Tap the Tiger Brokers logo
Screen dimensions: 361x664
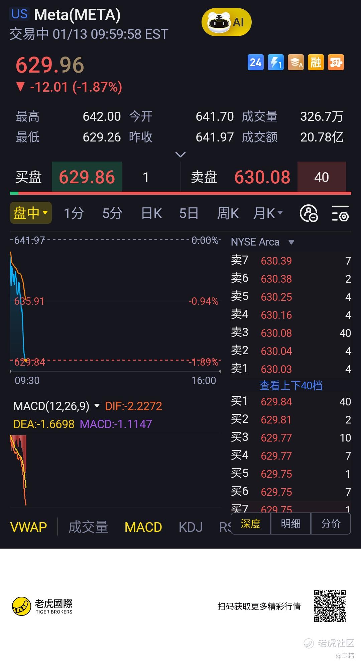click(x=42, y=606)
